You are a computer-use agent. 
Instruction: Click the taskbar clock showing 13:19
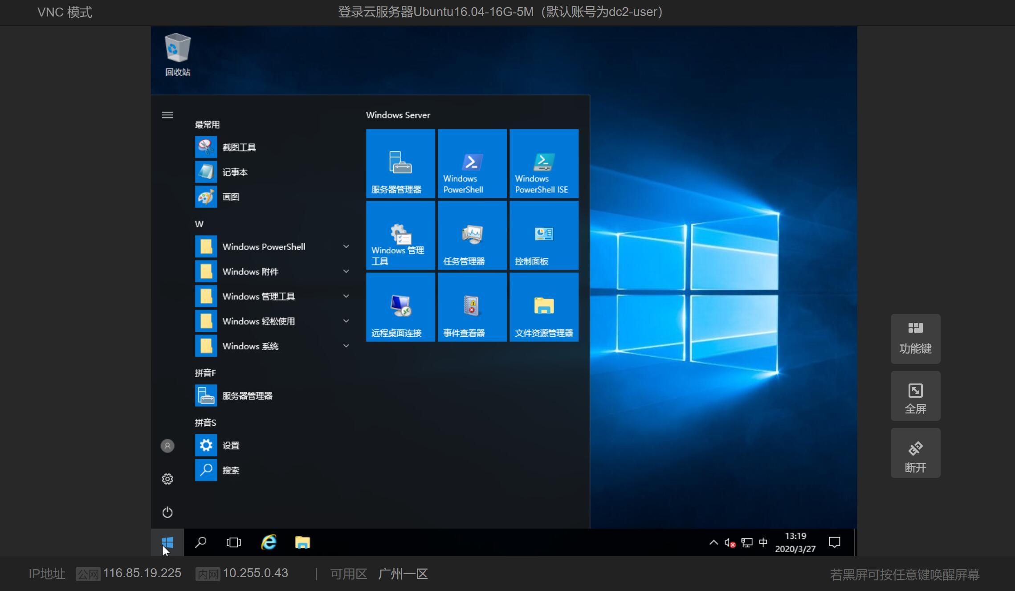[x=795, y=542]
